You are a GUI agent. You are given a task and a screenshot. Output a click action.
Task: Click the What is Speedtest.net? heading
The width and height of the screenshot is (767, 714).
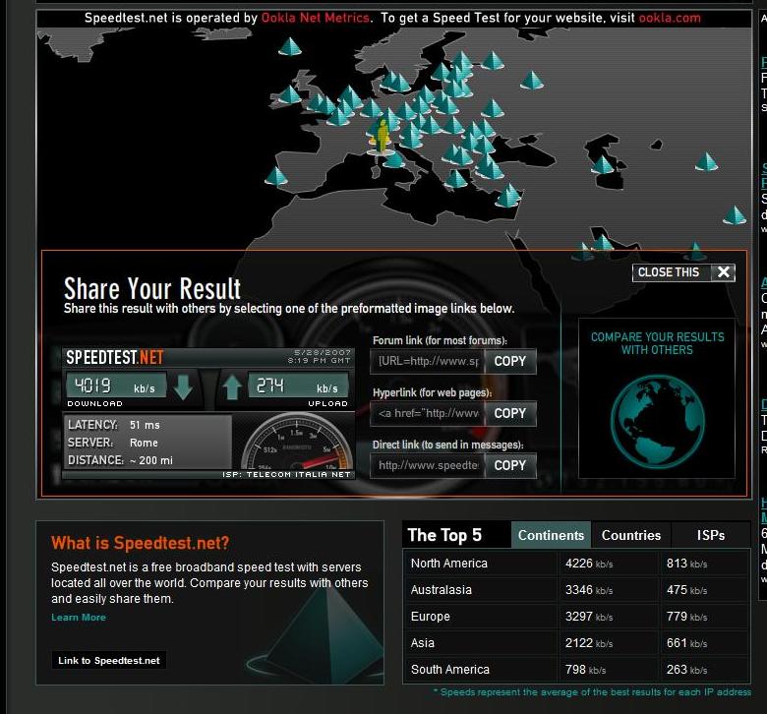140,543
